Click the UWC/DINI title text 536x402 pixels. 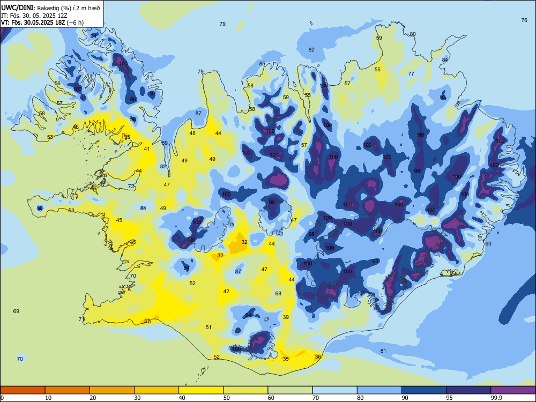pos(18,8)
